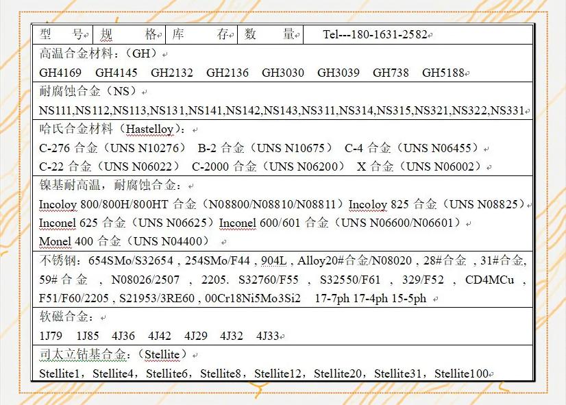Click Monel 400 合金(UNS N04400)
Image resolution: width=566 pixels, height=405 pixels.
pos(125,241)
